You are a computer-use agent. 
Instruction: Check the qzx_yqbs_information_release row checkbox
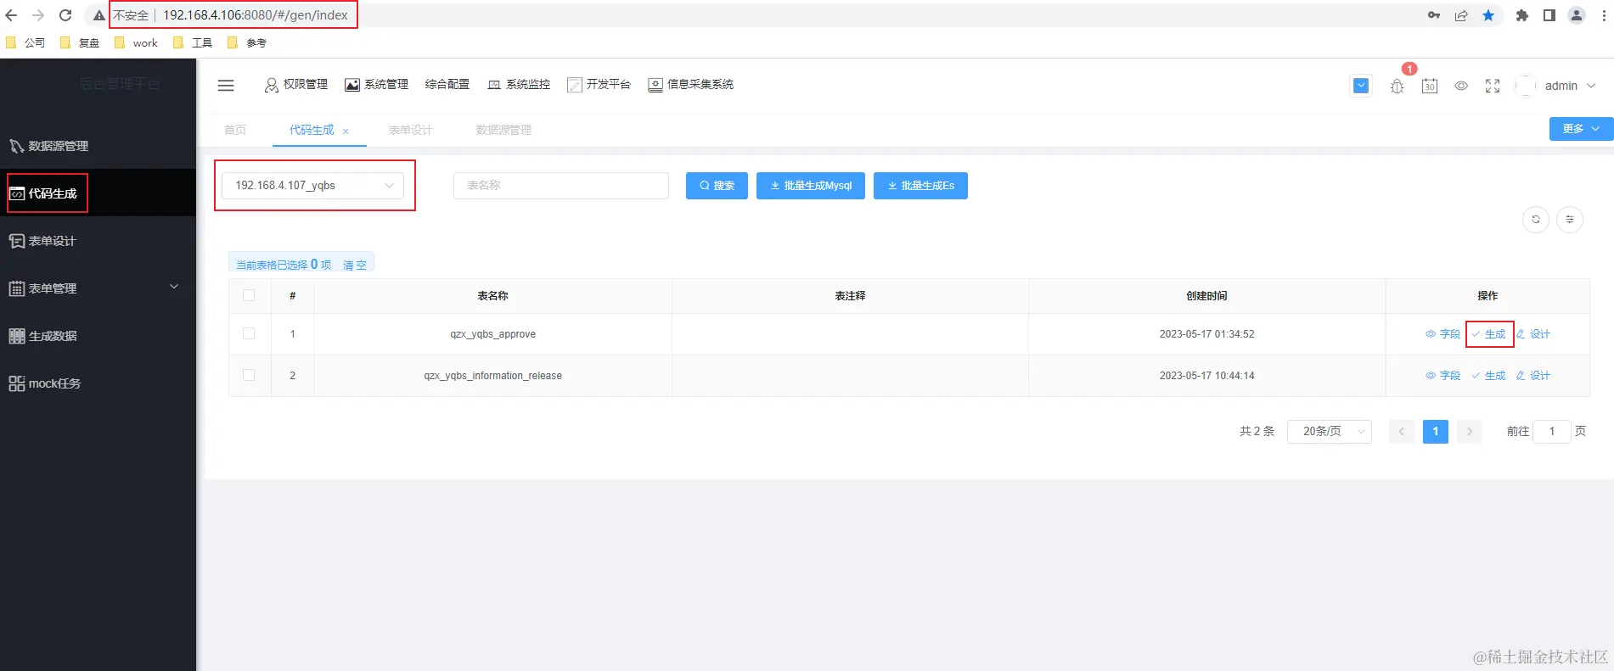click(249, 375)
